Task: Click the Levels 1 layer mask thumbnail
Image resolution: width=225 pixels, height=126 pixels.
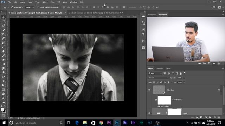Action: [x=174, y=112]
